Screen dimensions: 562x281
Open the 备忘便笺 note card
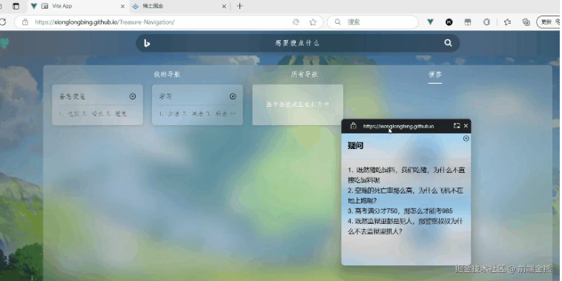(97, 105)
